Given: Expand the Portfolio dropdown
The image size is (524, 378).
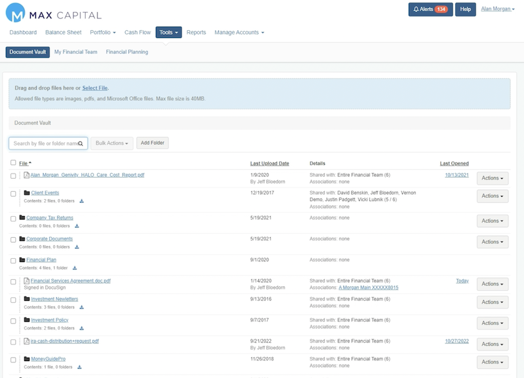Looking at the screenshot, I should tap(103, 32).
